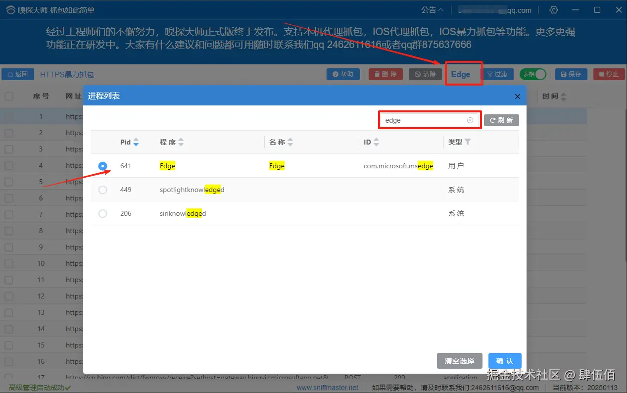Check the checkbox for row 13

[x=9, y=312]
